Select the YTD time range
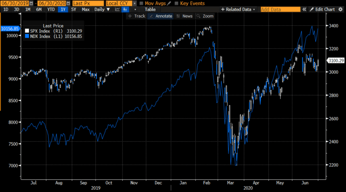Image resolution: width=346 pixels, height=192 pixels. (51, 9)
